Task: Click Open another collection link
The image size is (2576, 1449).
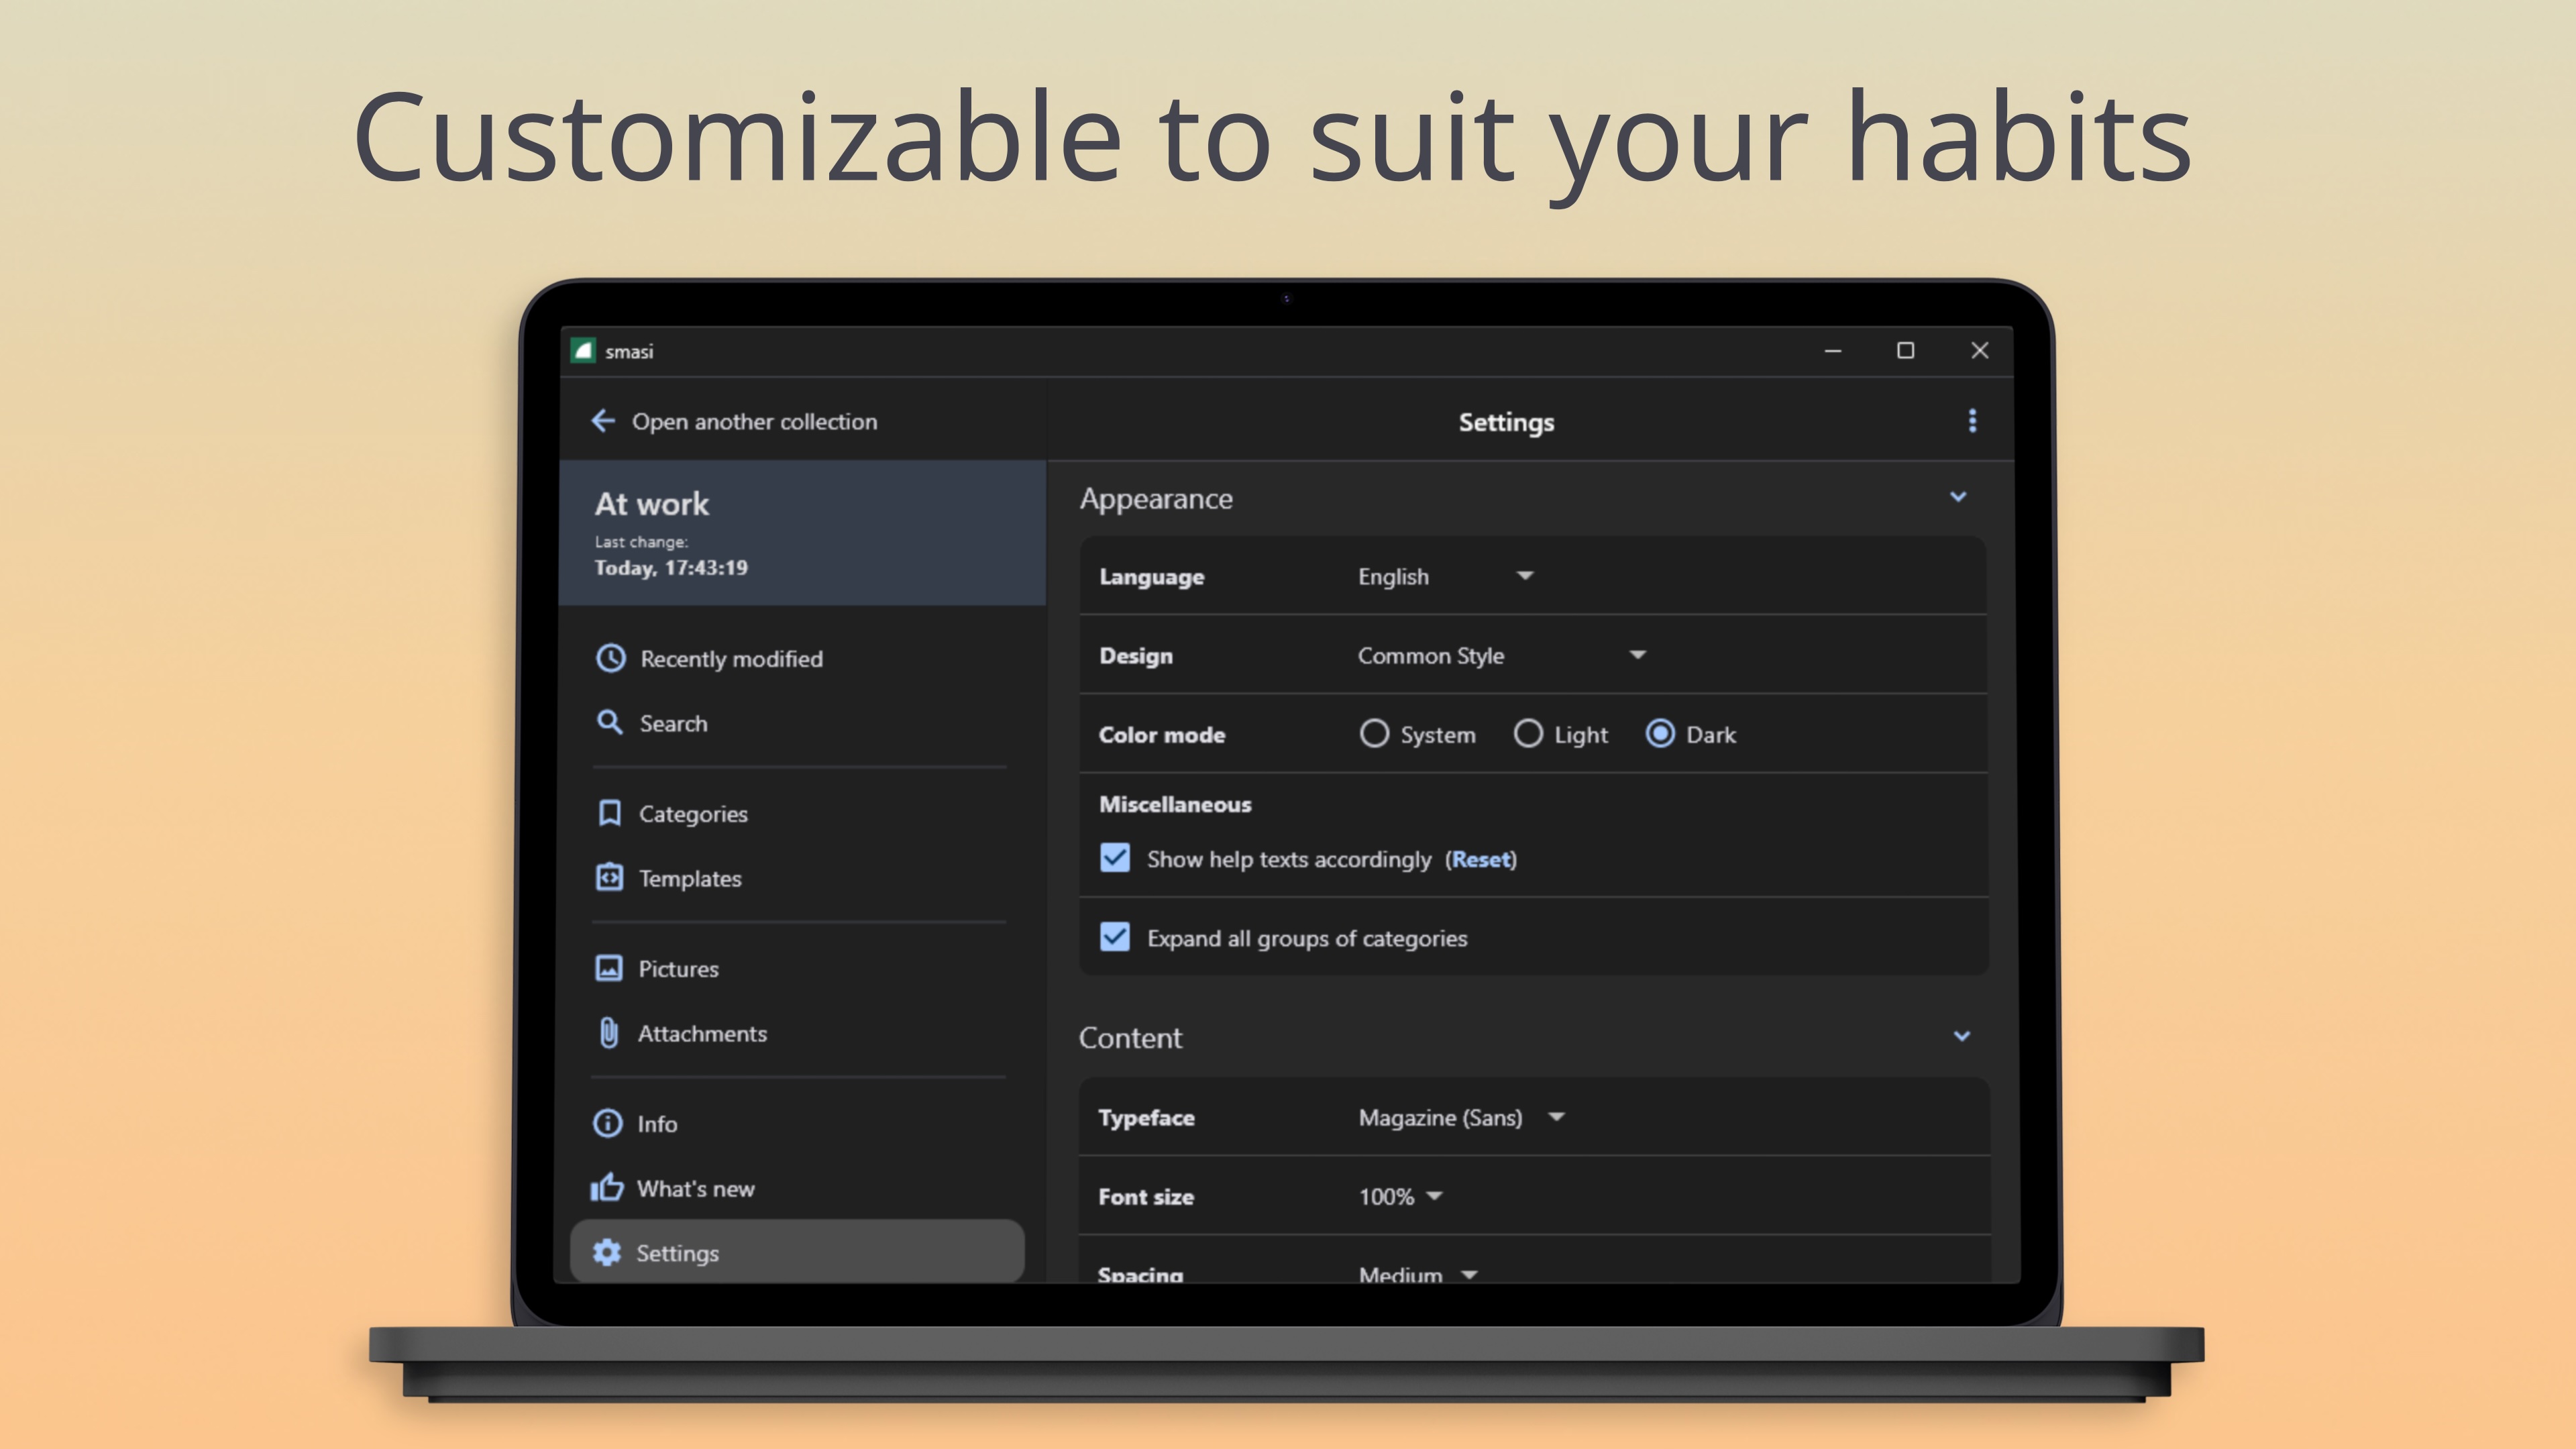Action: click(754, 421)
